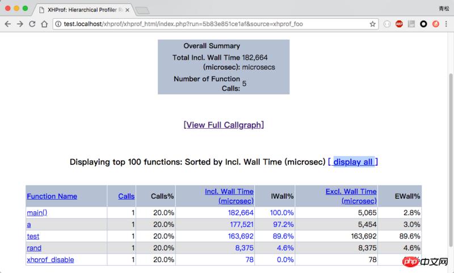Open the AdBlock Plus extension

(399, 24)
